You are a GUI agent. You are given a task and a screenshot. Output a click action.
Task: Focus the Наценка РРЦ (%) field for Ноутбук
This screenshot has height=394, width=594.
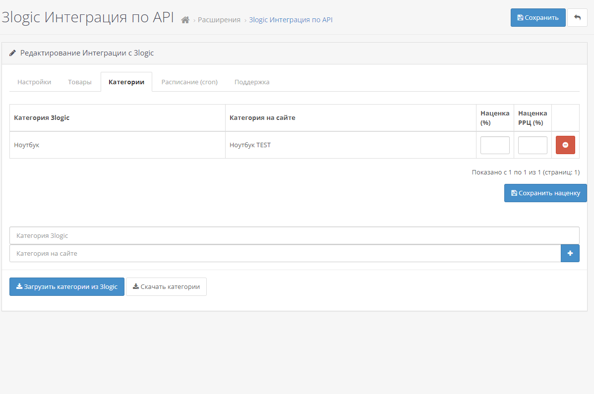[x=532, y=145]
